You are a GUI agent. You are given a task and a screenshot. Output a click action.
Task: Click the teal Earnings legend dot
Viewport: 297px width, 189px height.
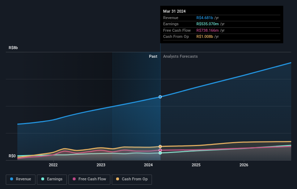pos(43,179)
